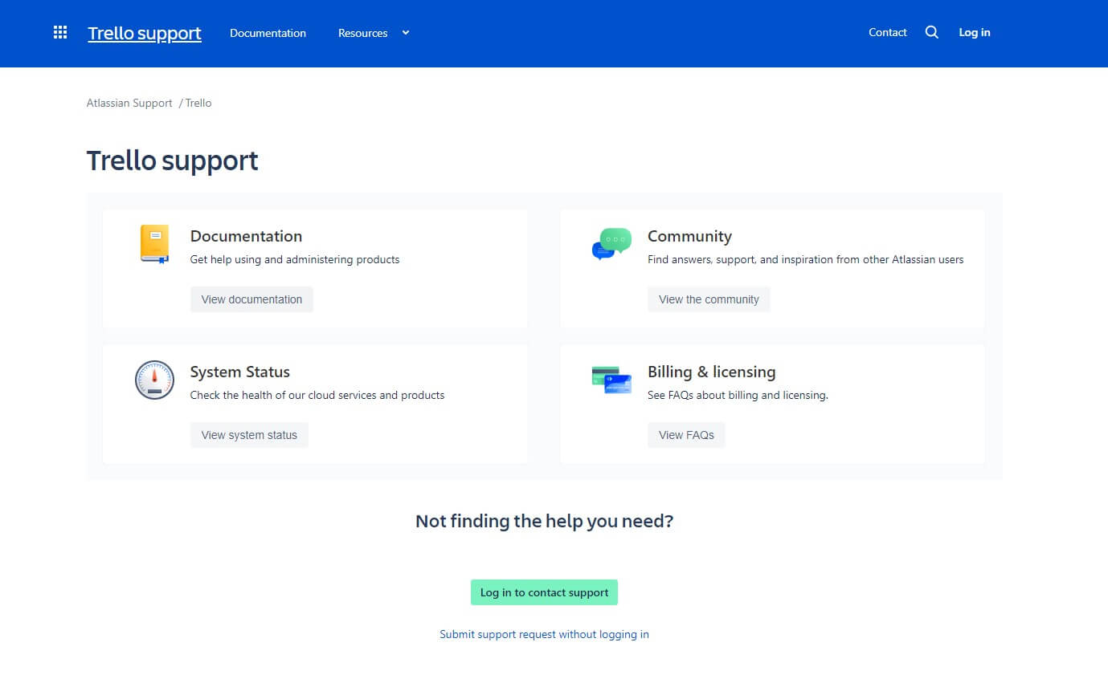Submit support request without logging in
1108x683 pixels.
[544, 634]
